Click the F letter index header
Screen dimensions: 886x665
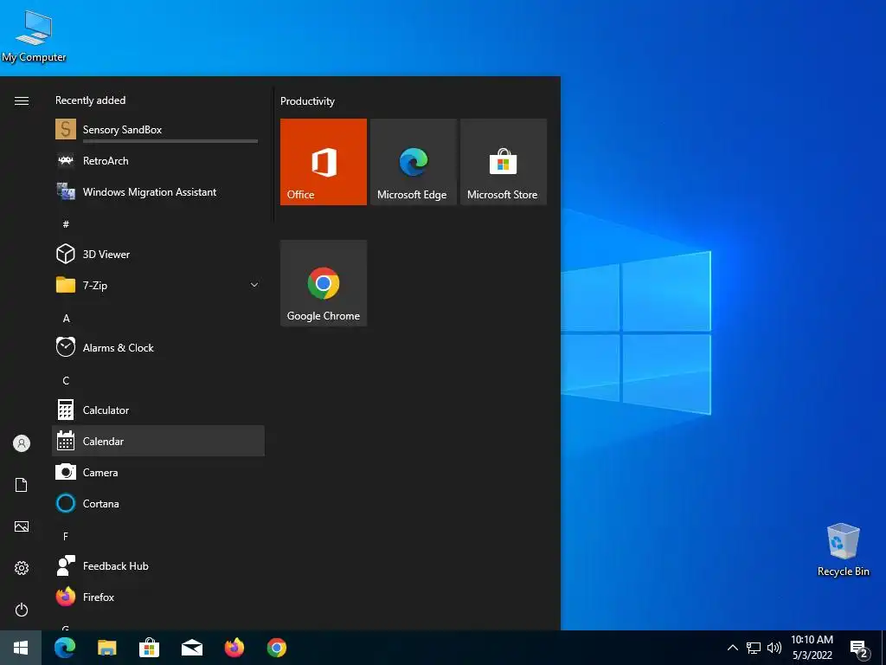pos(66,536)
